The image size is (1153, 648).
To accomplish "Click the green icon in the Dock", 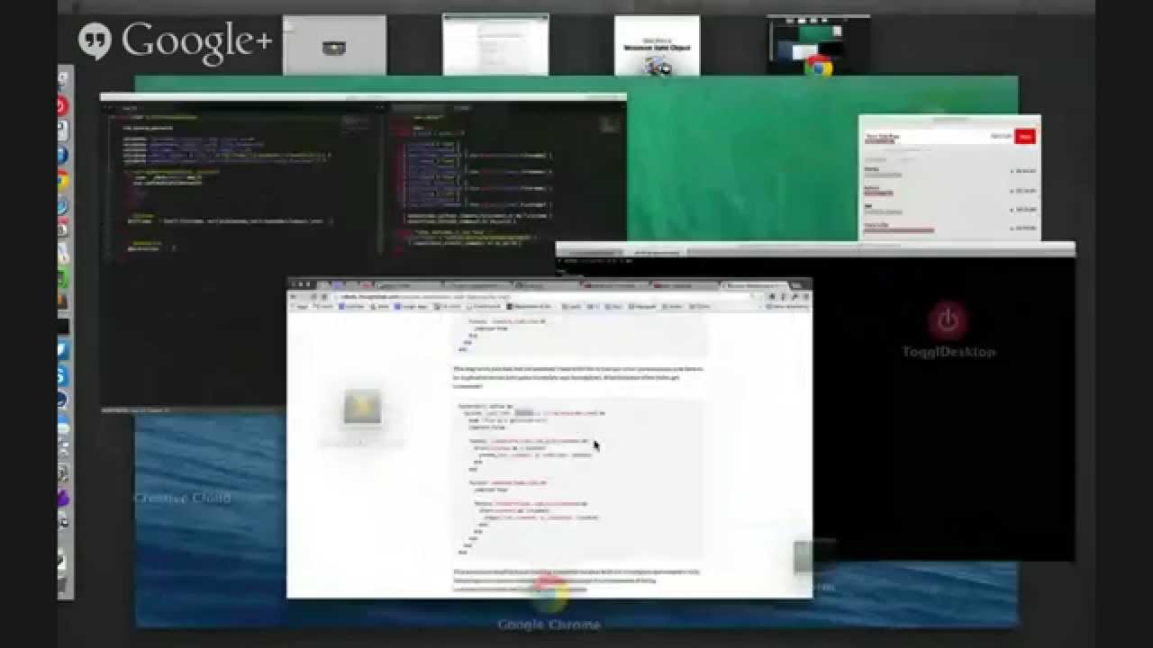I will click(x=62, y=279).
